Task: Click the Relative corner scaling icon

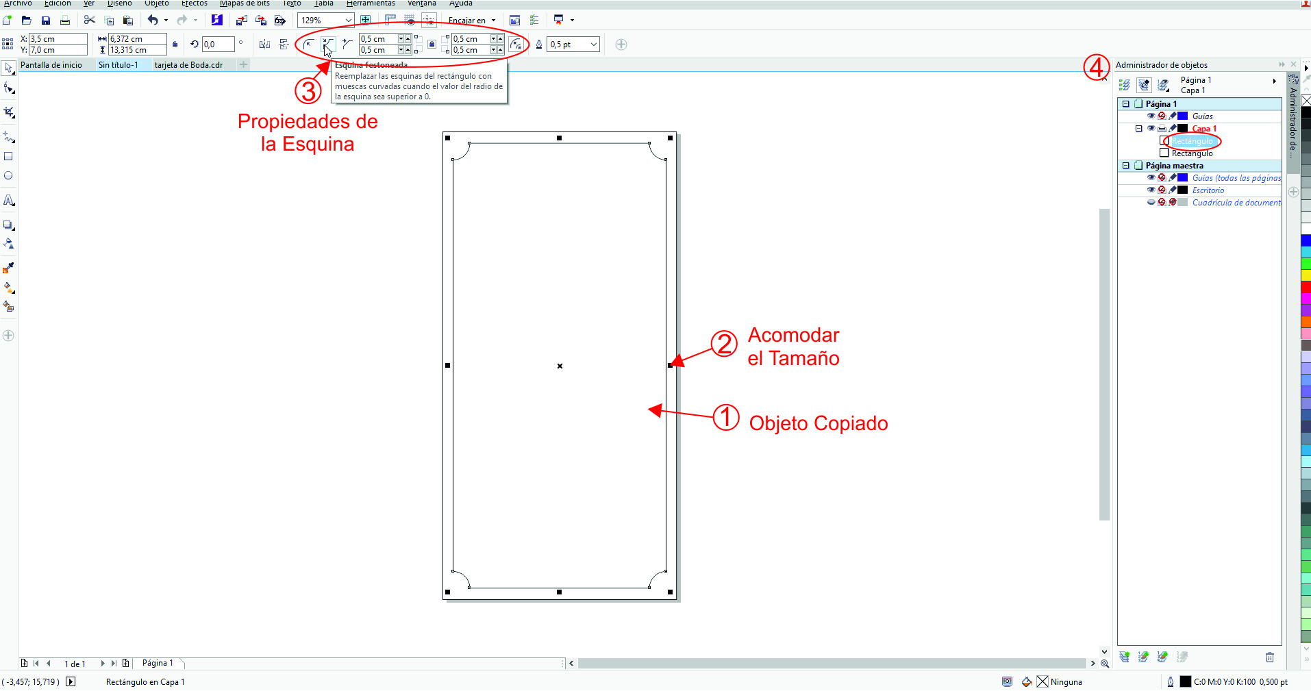Action: click(516, 45)
